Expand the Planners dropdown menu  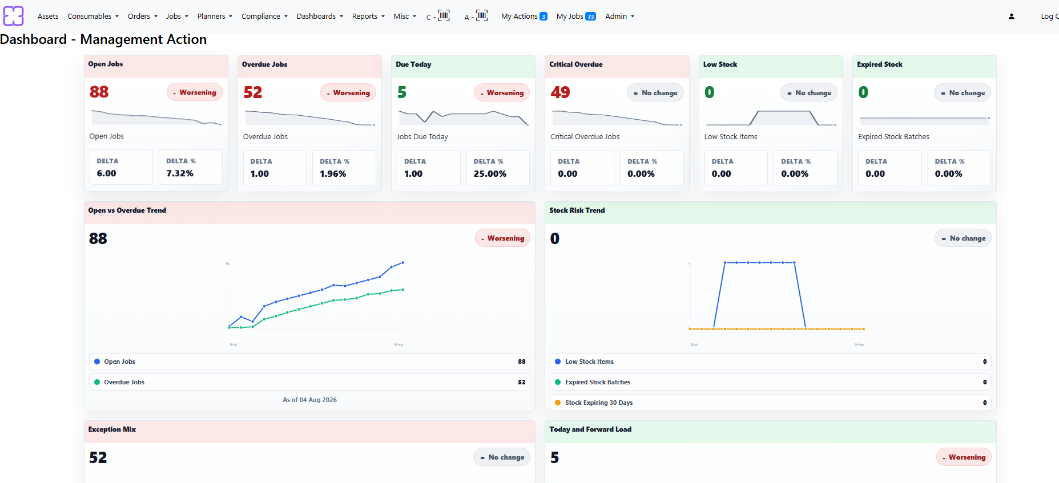click(215, 17)
